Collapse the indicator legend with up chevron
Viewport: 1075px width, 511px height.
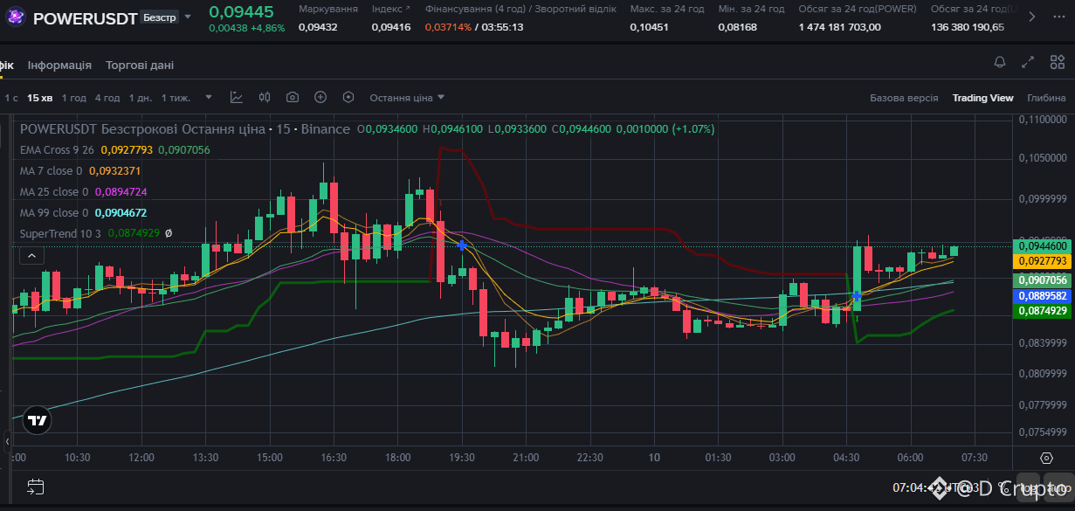pyautogui.click(x=31, y=255)
